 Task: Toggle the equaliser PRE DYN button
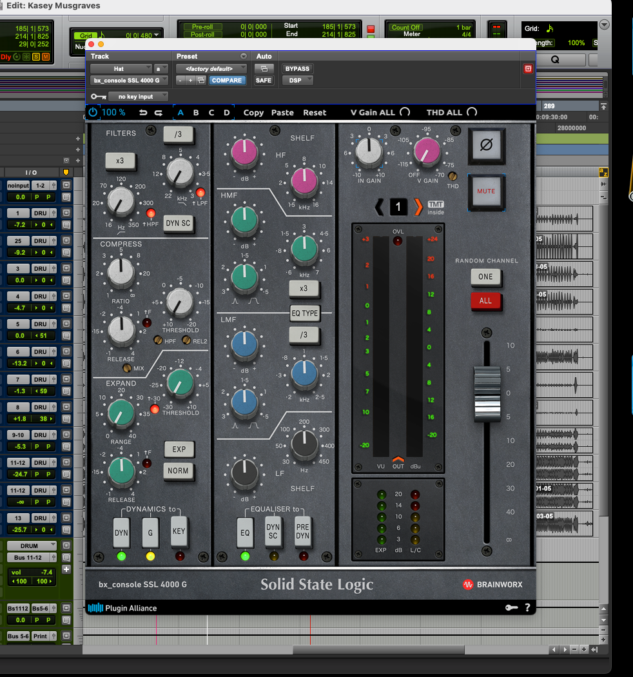click(x=303, y=531)
